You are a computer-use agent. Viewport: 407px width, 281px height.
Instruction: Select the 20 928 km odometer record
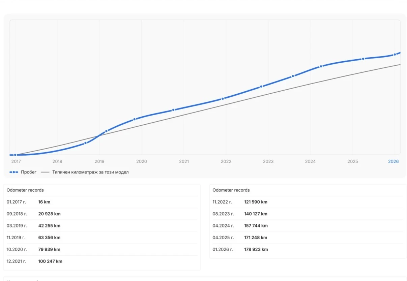[x=49, y=214]
